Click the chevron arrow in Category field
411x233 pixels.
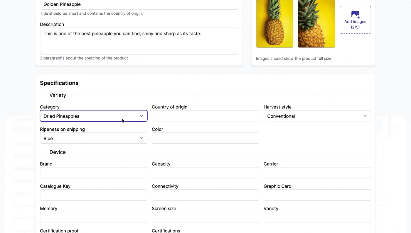tap(141, 116)
